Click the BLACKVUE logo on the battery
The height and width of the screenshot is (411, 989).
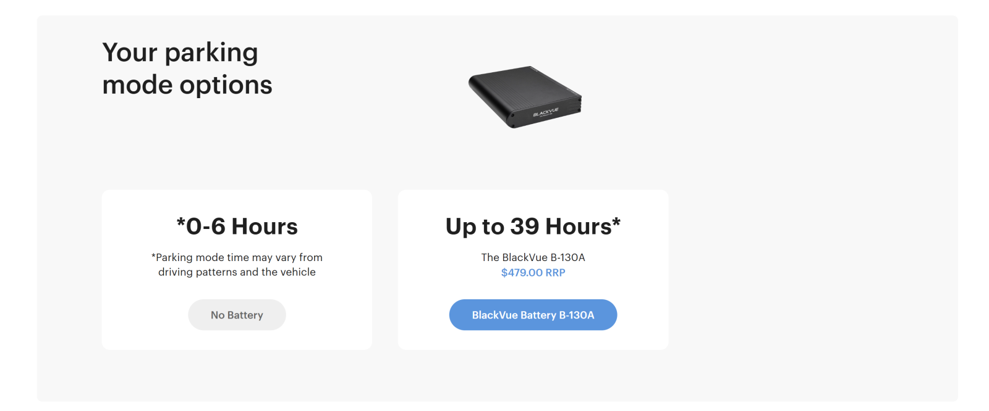pyautogui.click(x=546, y=113)
